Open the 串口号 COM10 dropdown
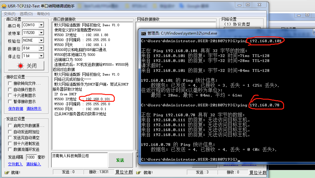Viewport: 315px width, 178px height. coord(42,25)
